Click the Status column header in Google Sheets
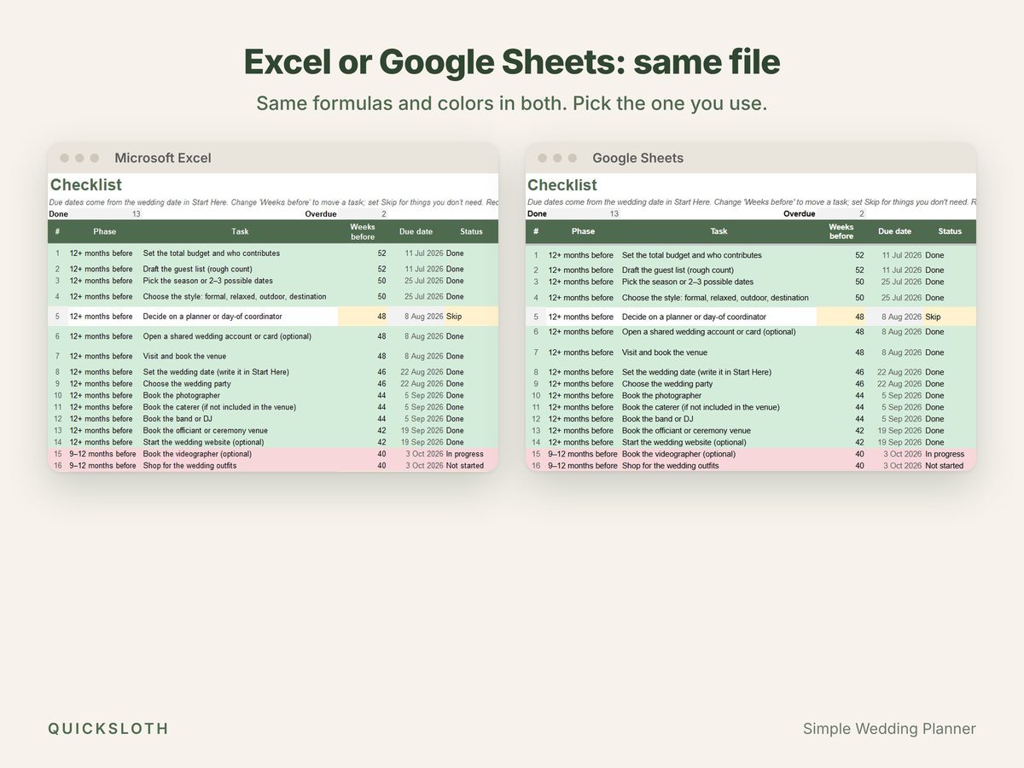Screen dimensions: 1024x768 (950, 231)
